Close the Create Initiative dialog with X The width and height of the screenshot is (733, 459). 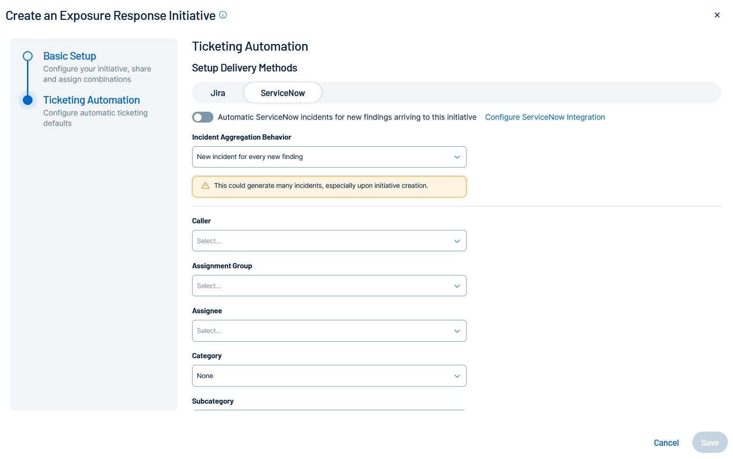tap(717, 15)
